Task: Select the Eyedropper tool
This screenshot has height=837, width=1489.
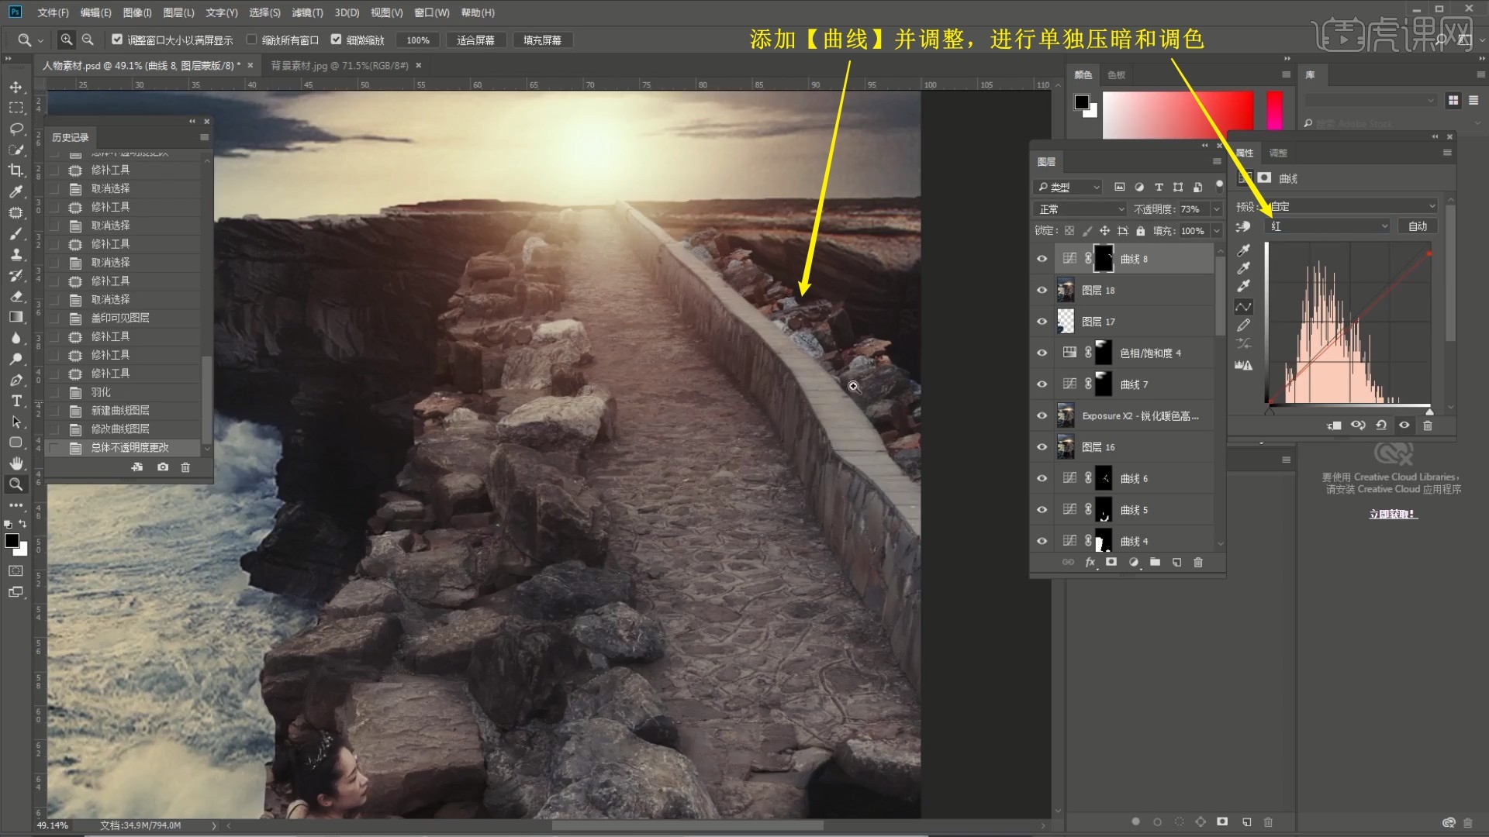Action: point(16,191)
